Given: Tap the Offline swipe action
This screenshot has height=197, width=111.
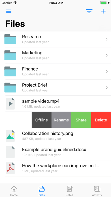Looking at the screenshot, I should click(x=42, y=120).
